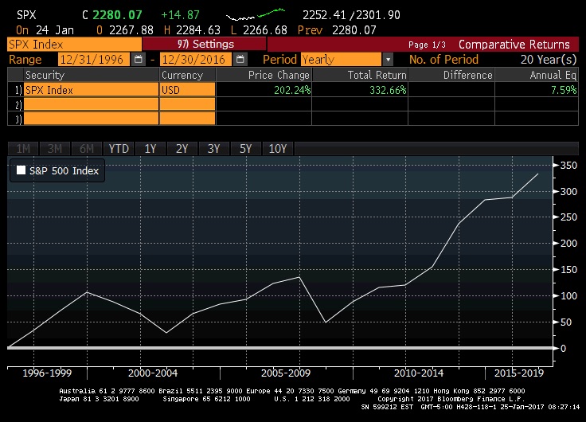Click the 2010-2014 x-axis label
Screen dimensions: 586x422
pos(419,373)
